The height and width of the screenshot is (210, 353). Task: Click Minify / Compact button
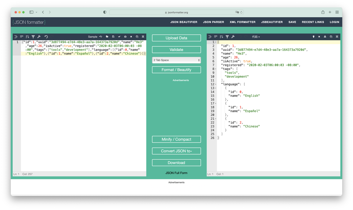[x=176, y=139]
